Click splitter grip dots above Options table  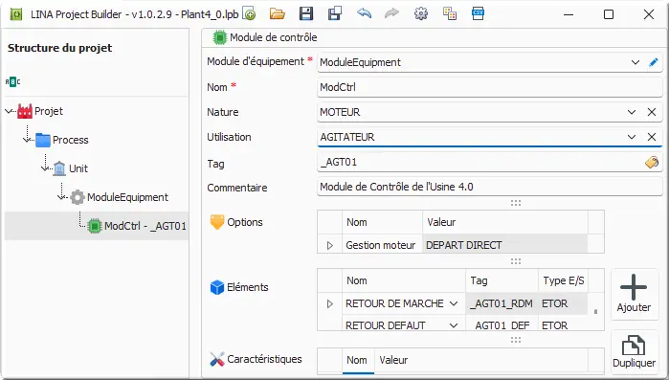coord(516,203)
